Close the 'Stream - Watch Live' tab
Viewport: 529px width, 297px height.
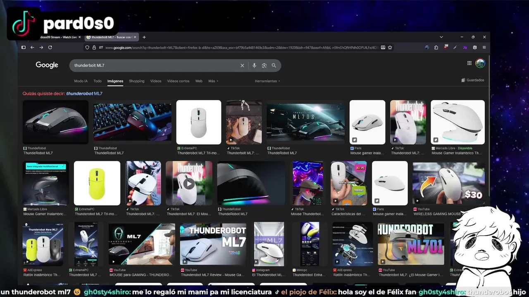[x=80, y=37]
